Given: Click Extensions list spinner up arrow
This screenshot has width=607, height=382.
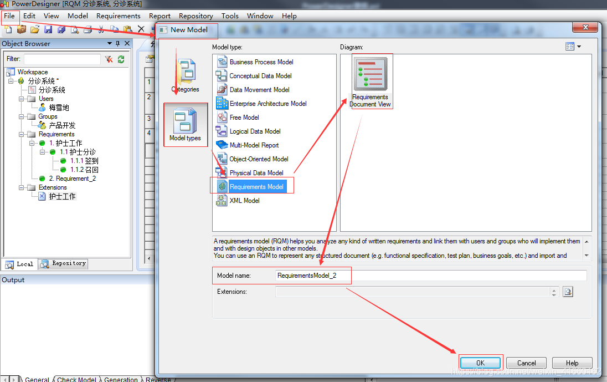Looking at the screenshot, I should [554, 289].
